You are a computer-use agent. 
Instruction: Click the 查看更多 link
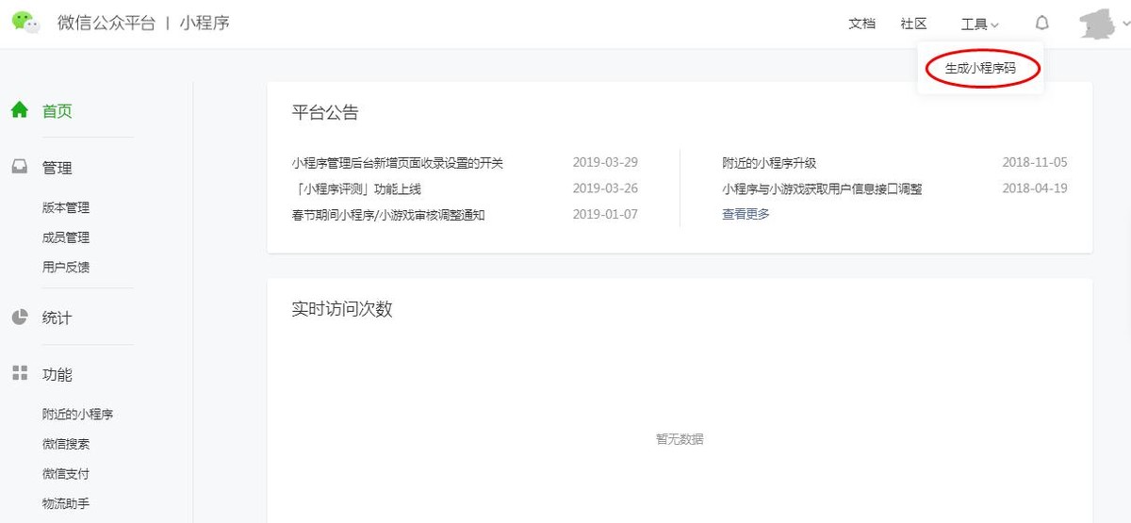(x=746, y=214)
